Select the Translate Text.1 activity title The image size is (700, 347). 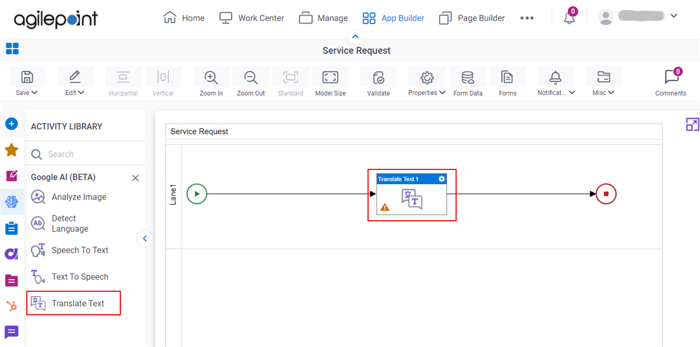click(398, 179)
